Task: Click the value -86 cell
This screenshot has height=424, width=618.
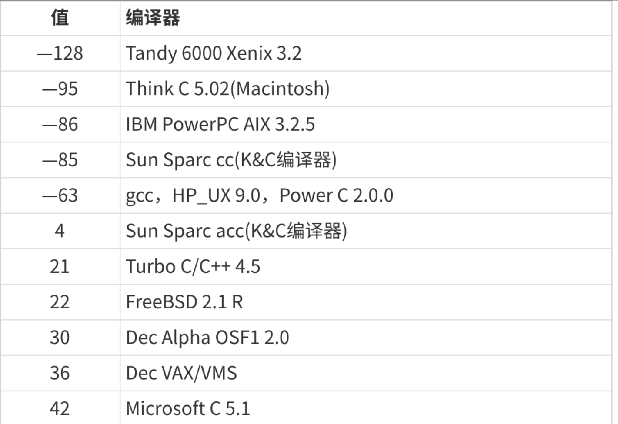Action: pos(60,125)
